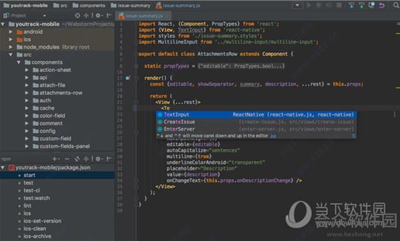Click issue-summary.js file breadcrumb
400x241 pixels.
178,5
